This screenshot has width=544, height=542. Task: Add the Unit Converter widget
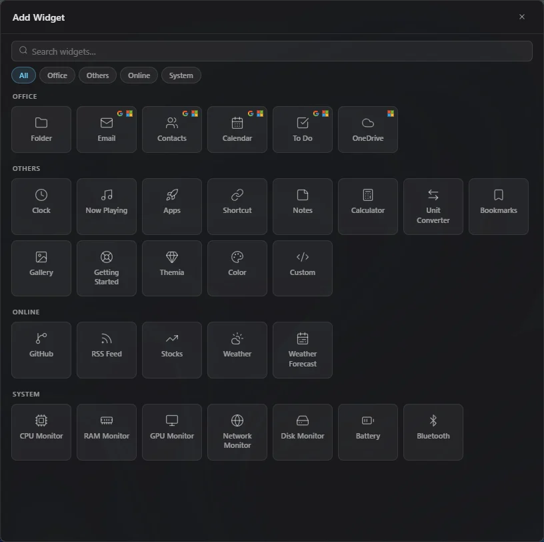[433, 206]
